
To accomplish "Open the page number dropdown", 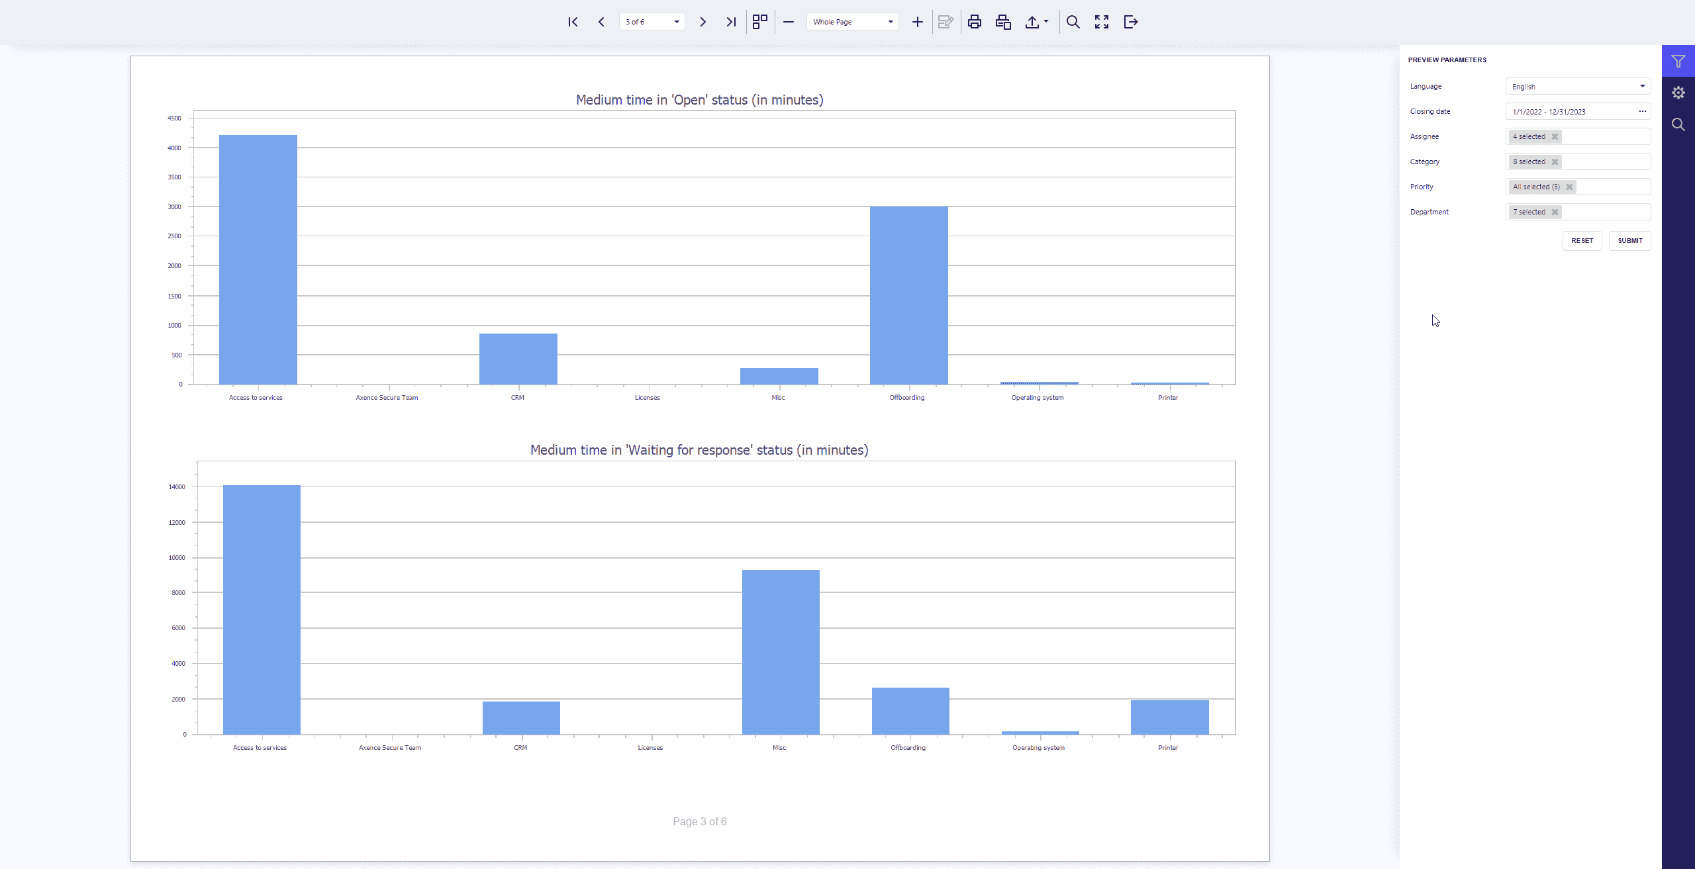I will pyautogui.click(x=676, y=22).
